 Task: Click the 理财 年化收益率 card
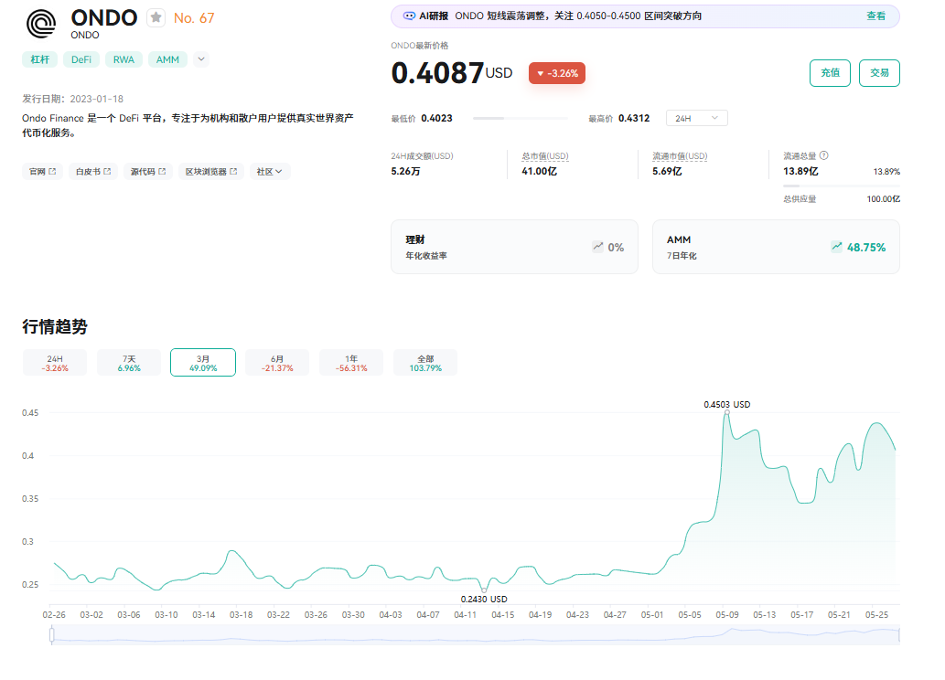(x=514, y=247)
